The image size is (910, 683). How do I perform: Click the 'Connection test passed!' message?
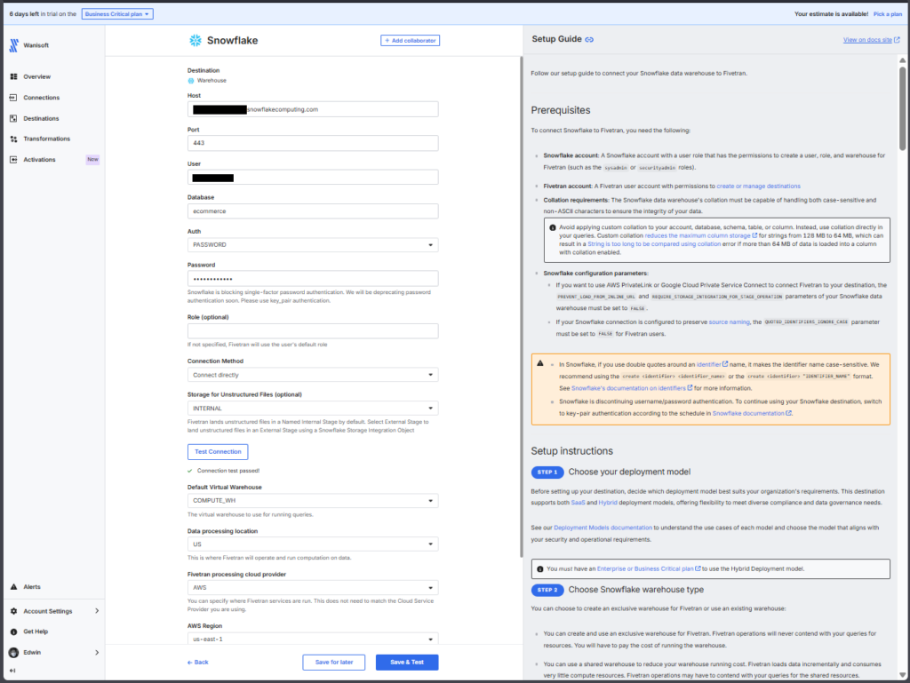coord(228,471)
